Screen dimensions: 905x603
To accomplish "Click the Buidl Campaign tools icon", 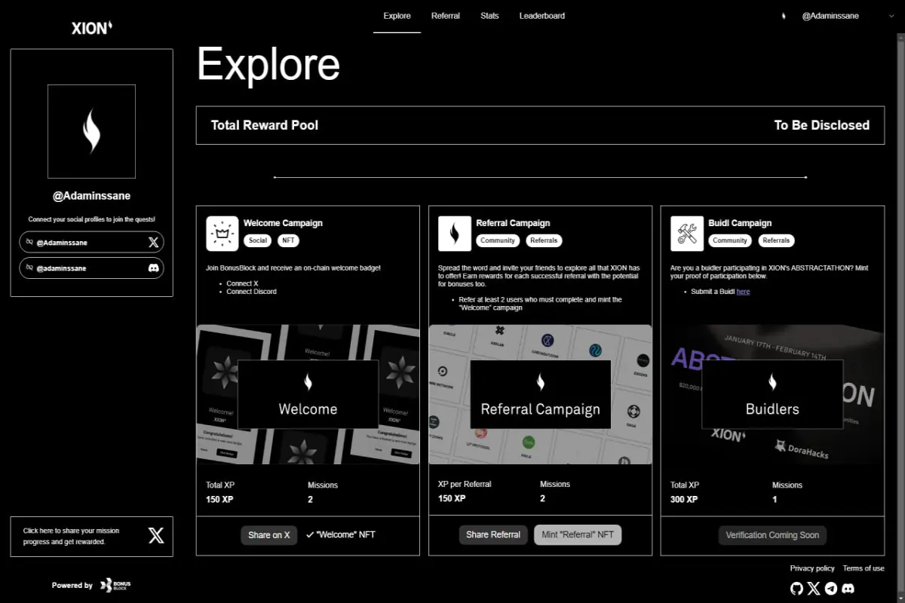I will coord(687,234).
